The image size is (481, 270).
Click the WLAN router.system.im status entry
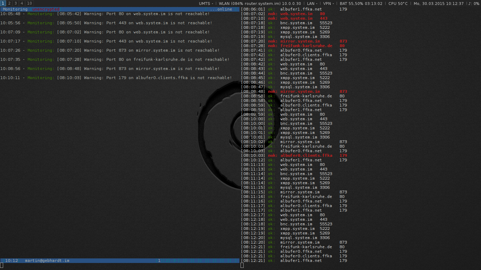tap(260, 4)
